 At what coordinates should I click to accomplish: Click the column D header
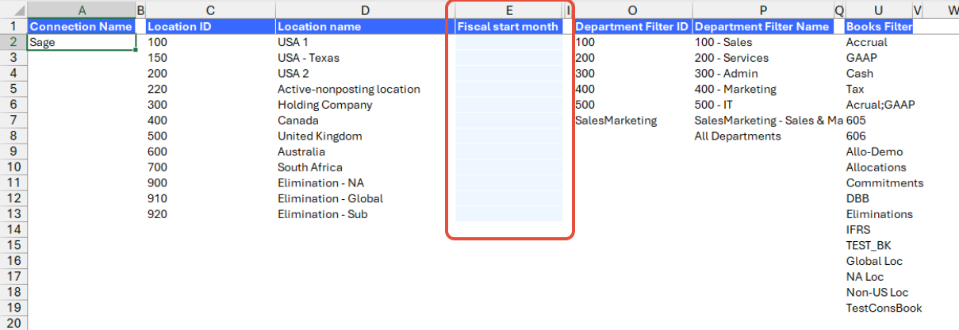point(365,10)
